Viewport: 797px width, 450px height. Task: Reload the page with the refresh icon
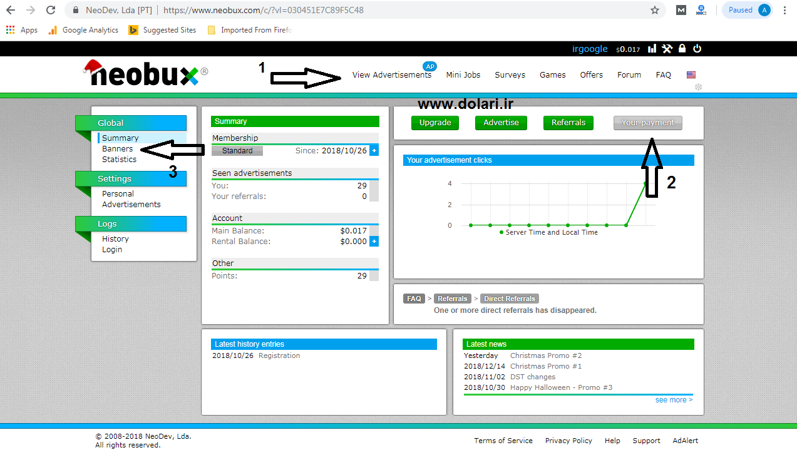51,10
